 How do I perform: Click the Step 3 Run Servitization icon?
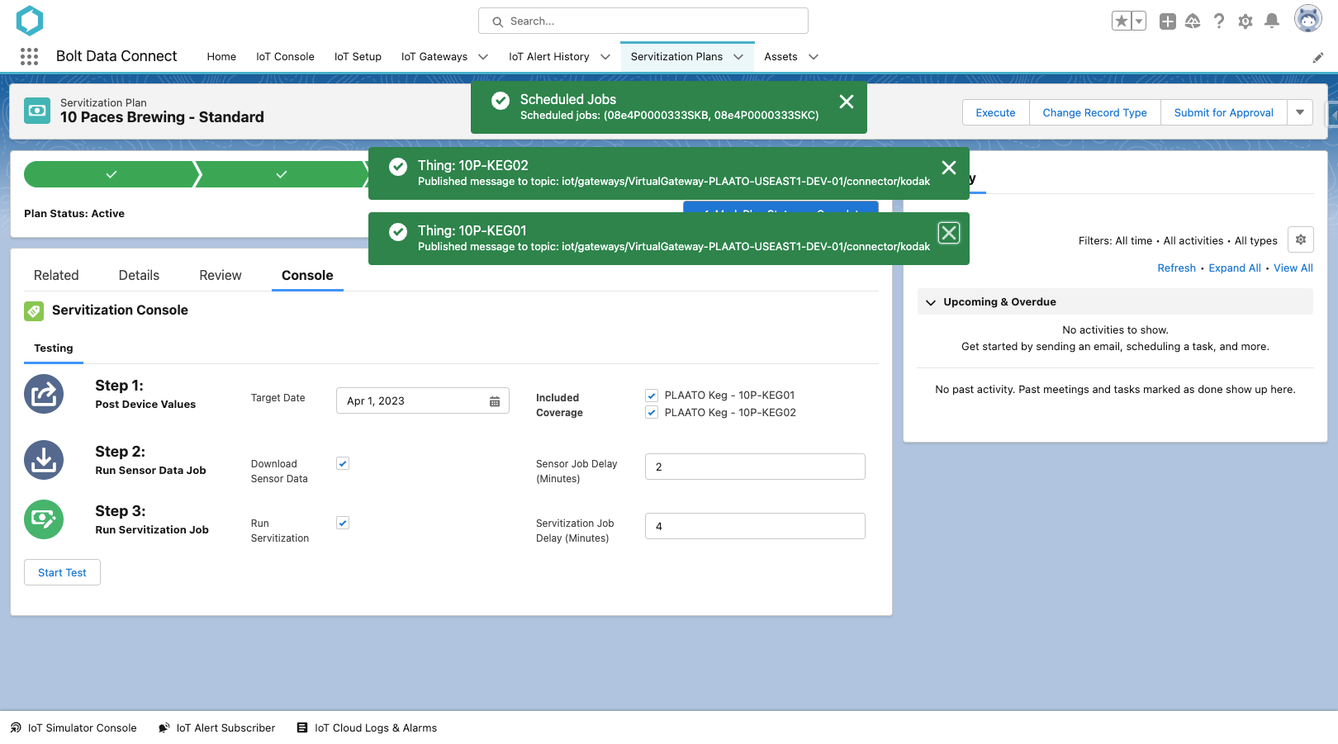pos(44,519)
